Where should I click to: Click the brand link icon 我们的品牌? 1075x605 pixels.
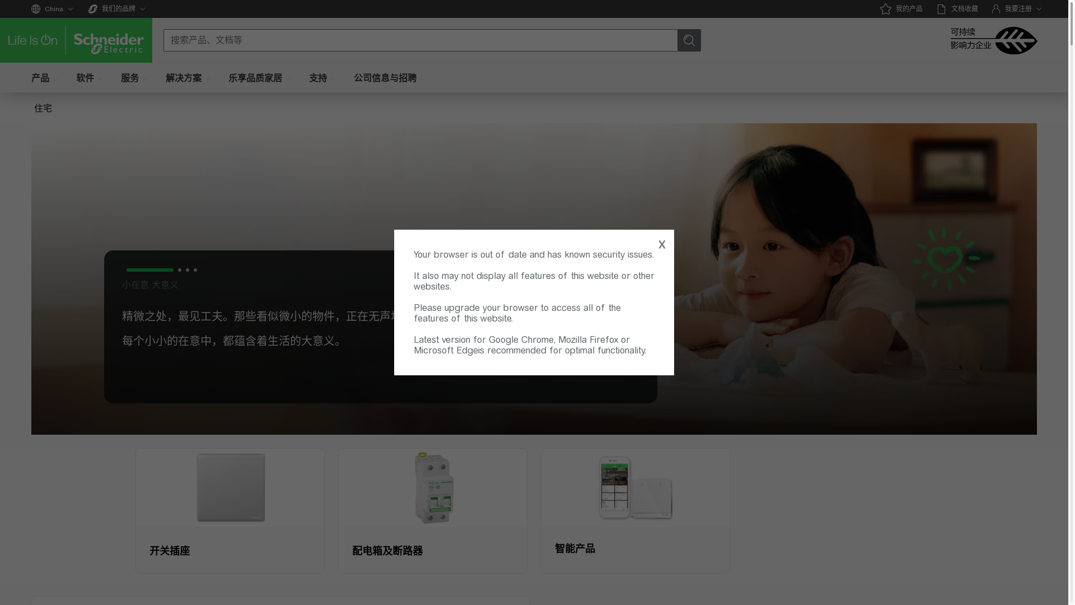pyautogui.click(x=93, y=9)
